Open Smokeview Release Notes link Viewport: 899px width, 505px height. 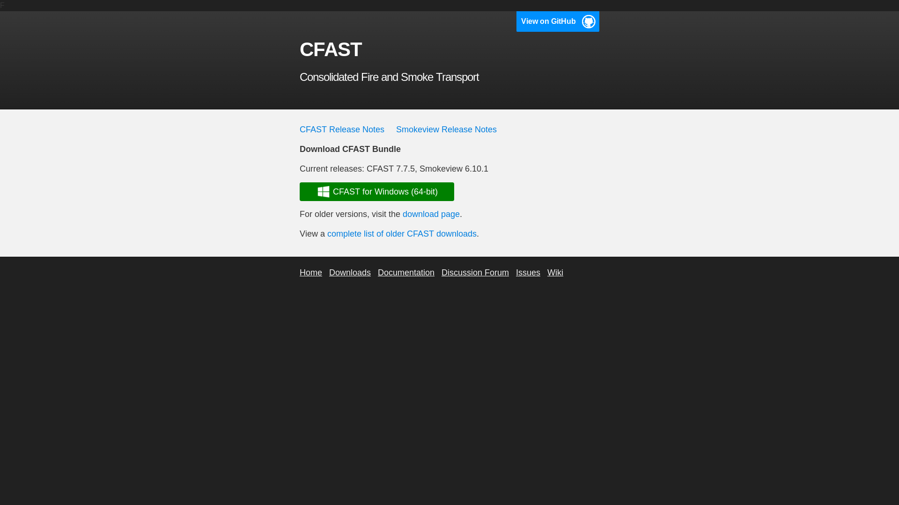tap(446, 130)
